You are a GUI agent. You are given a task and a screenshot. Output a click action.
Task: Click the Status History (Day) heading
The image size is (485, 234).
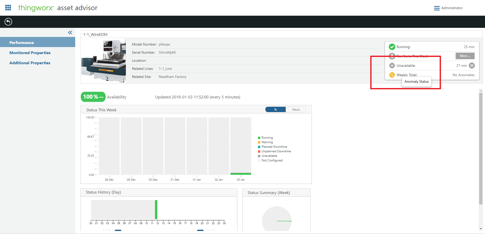[x=103, y=192]
